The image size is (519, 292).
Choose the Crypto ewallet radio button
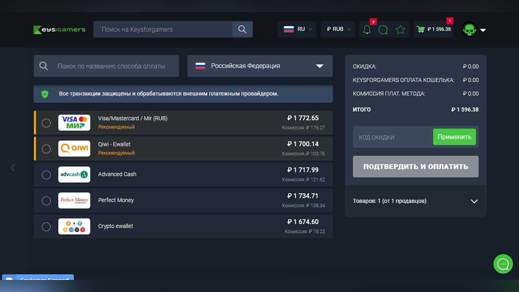coord(46,227)
